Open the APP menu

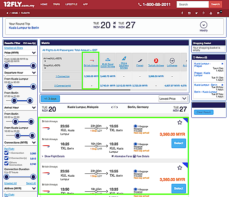86,4
